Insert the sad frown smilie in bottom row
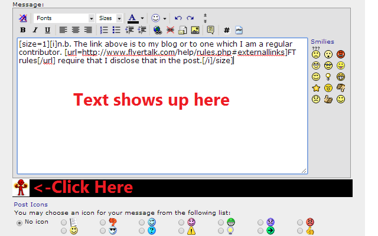 click(x=316, y=99)
